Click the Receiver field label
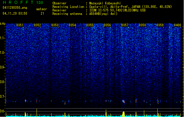Screen dimensions: 184x117 (59, 10)
